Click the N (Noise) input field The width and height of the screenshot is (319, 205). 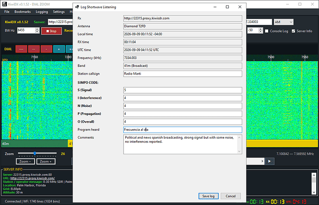183,106
